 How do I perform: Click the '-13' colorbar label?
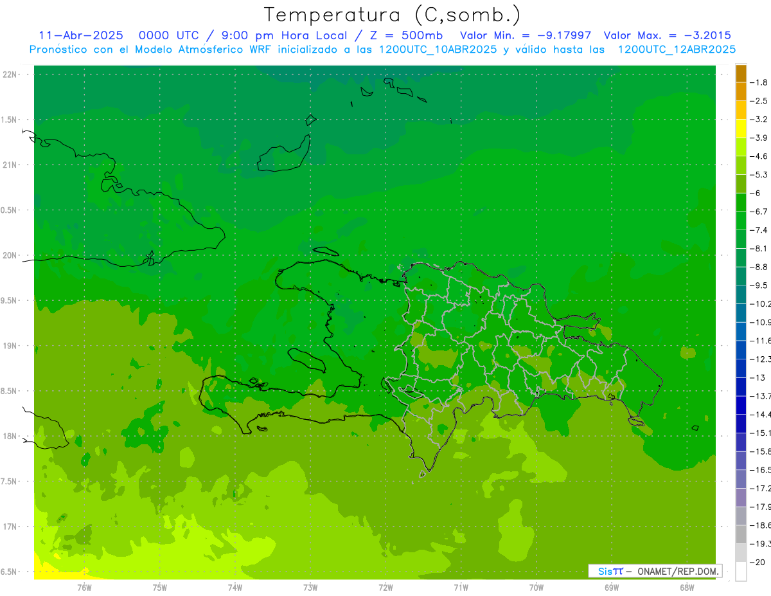[758, 378]
